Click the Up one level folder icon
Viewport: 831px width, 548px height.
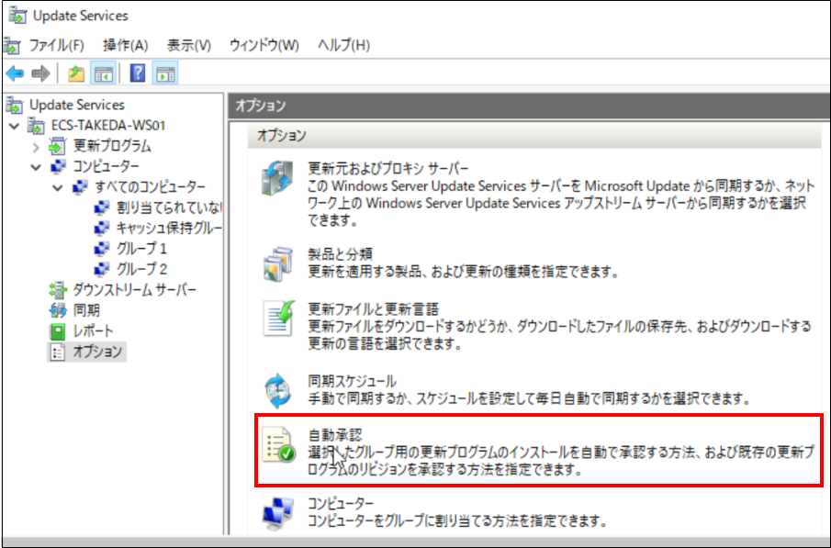click(76, 73)
